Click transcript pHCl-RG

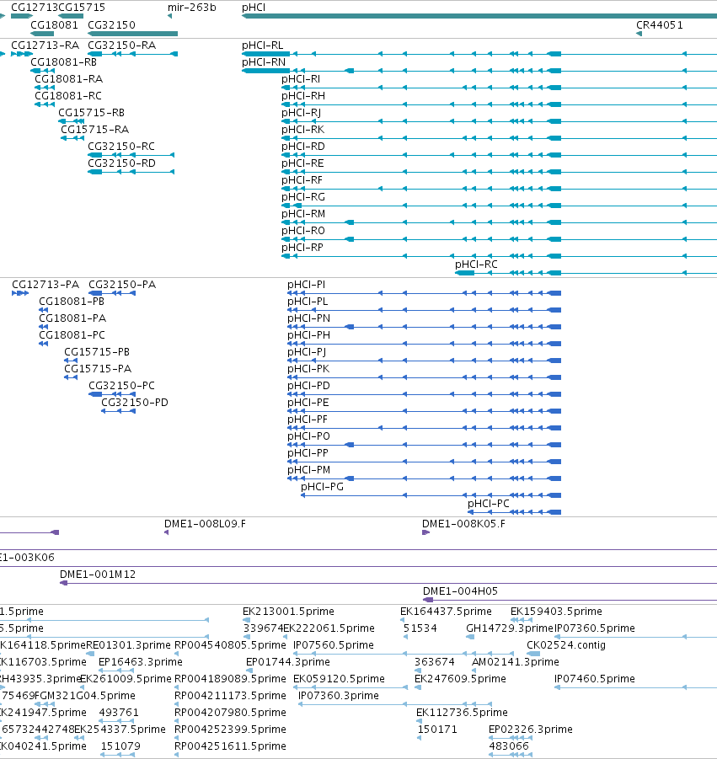pyautogui.click(x=303, y=197)
